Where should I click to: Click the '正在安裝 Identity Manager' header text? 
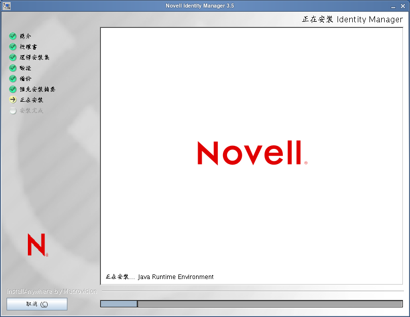(352, 19)
